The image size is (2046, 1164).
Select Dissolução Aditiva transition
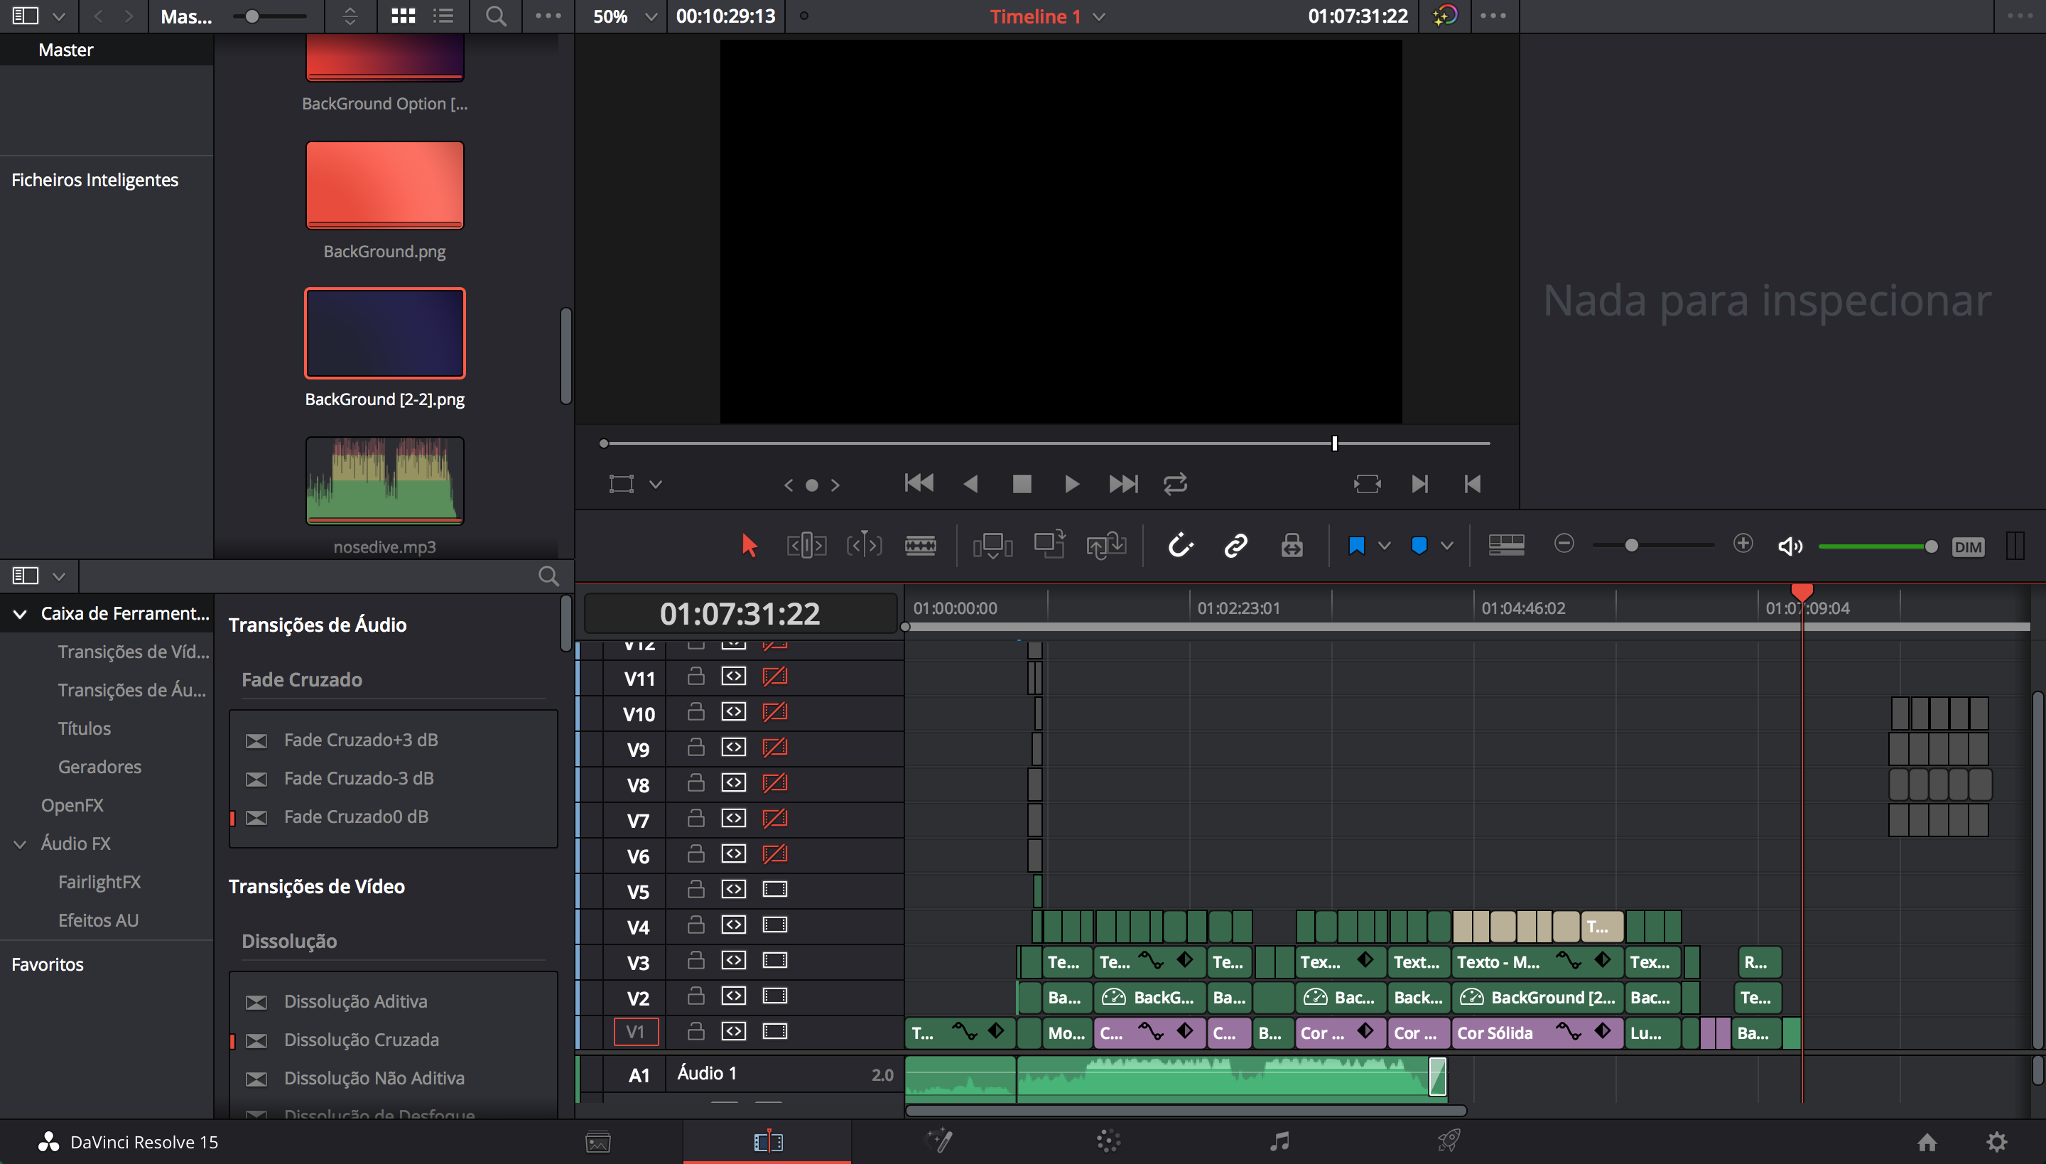click(356, 1001)
